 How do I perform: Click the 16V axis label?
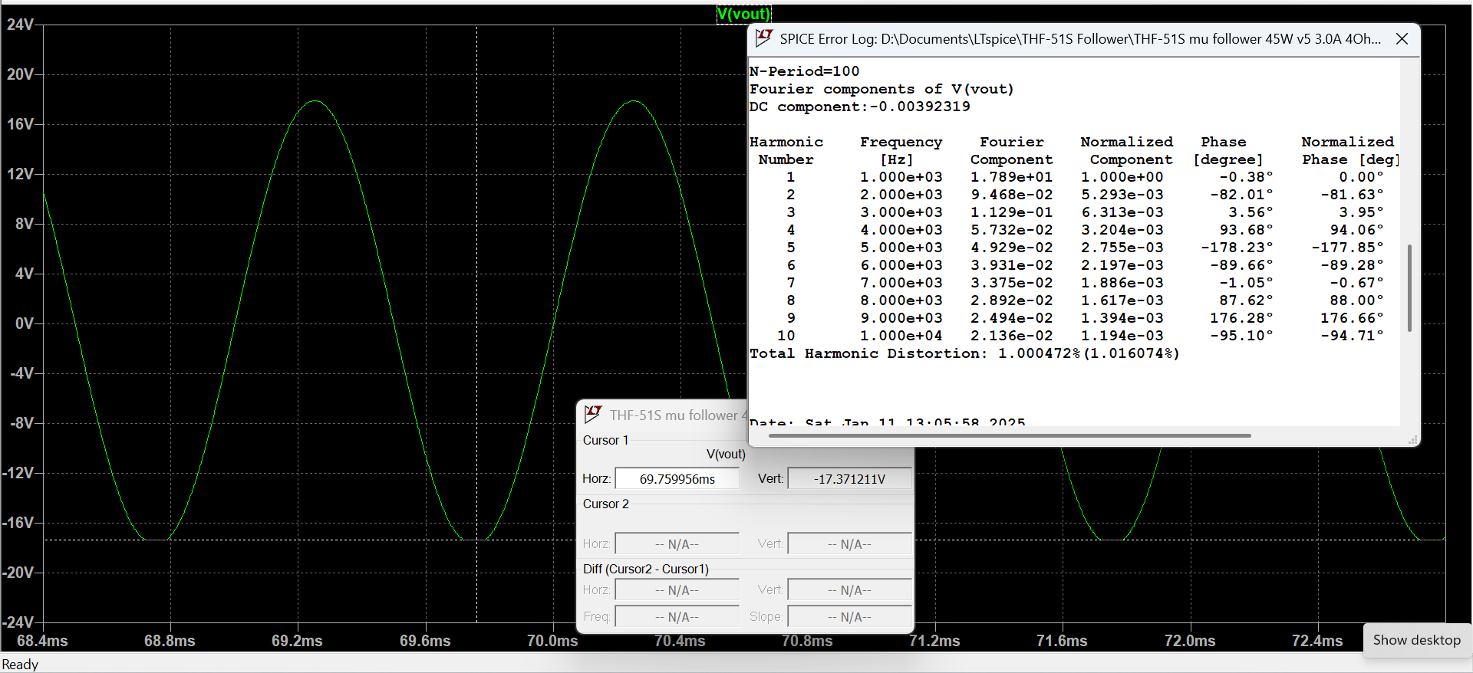(20, 124)
